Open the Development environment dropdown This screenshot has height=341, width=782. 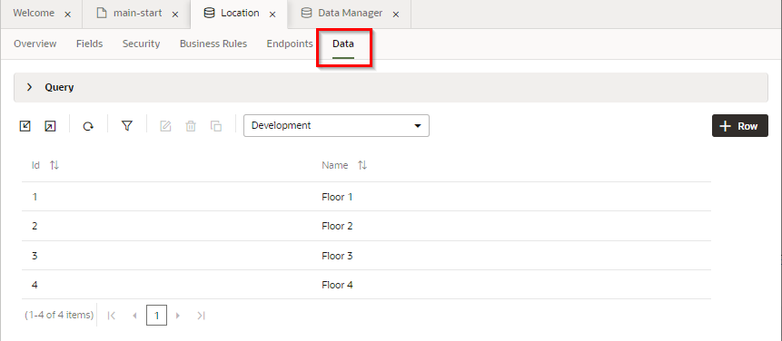click(x=336, y=125)
